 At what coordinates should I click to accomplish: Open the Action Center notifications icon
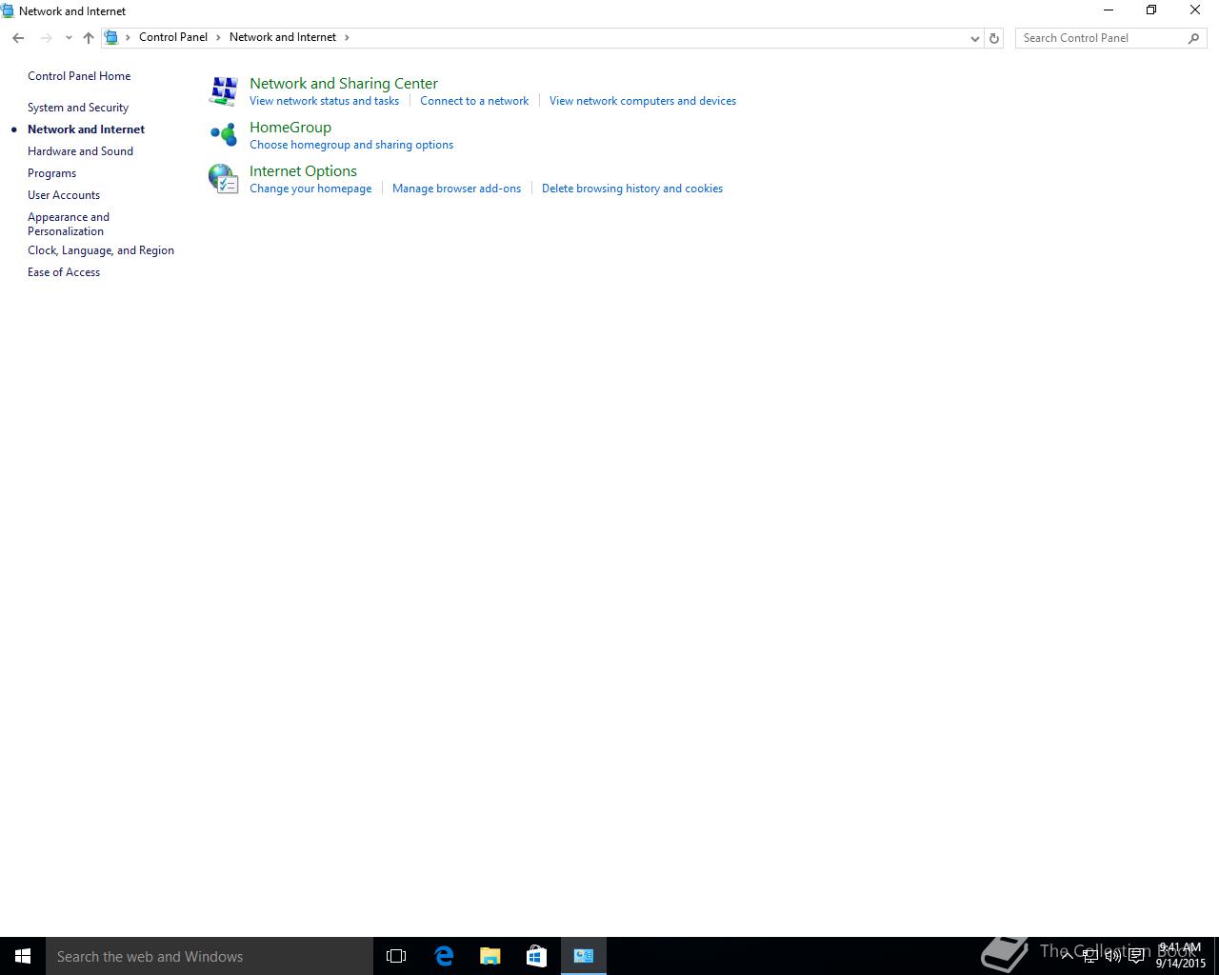[x=1136, y=956]
